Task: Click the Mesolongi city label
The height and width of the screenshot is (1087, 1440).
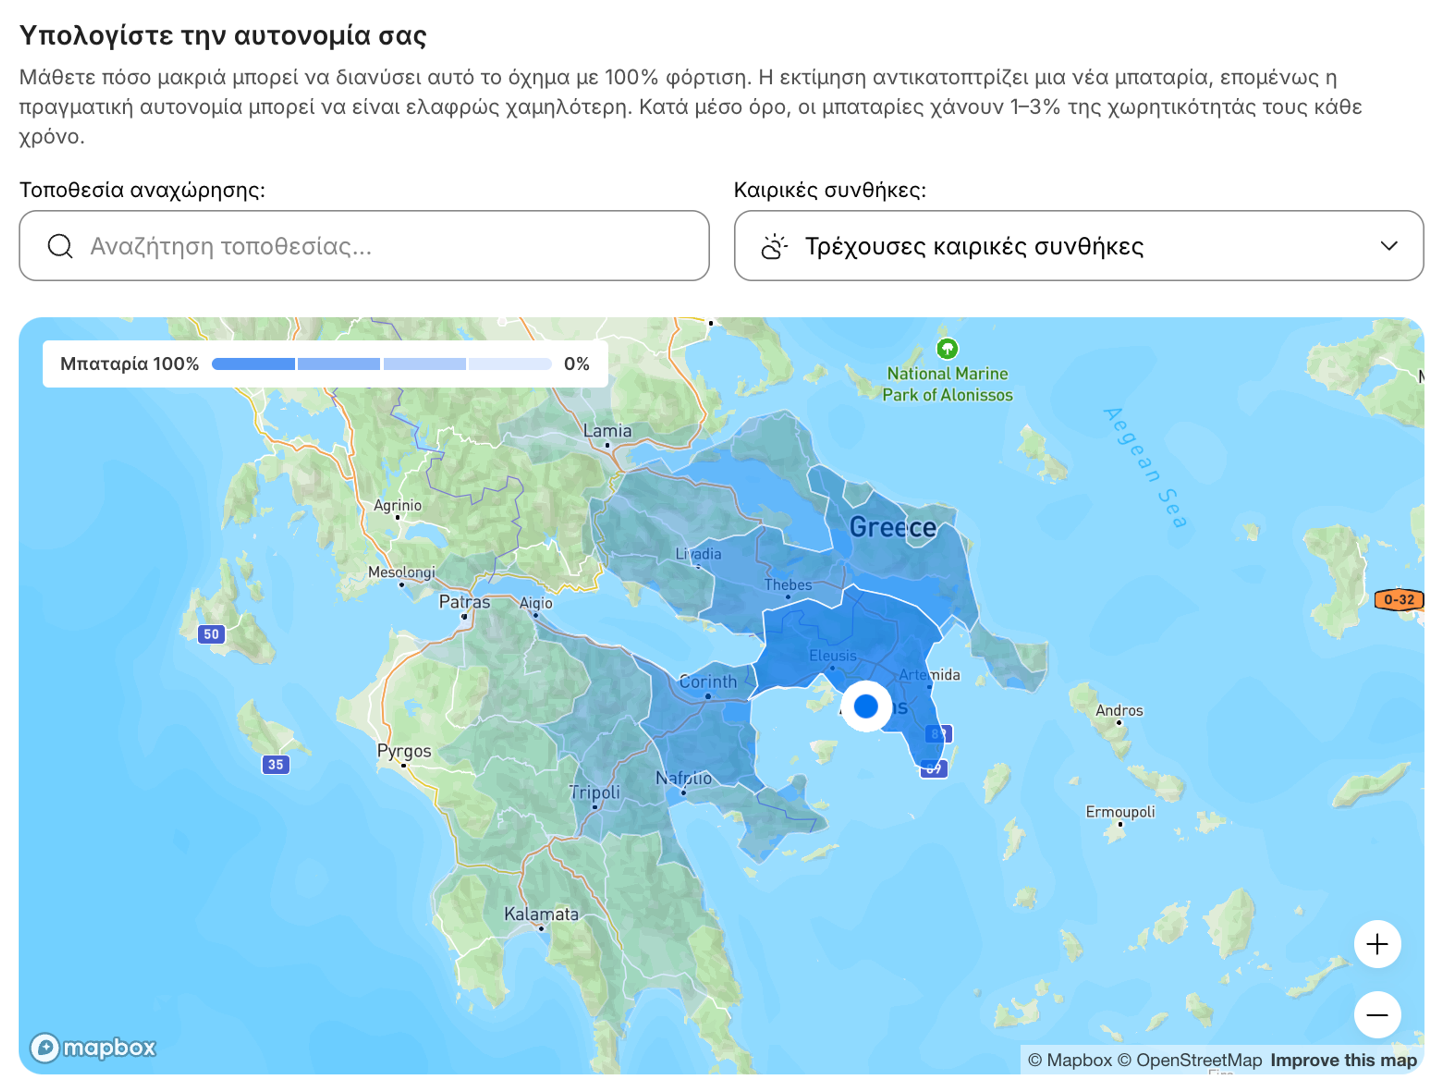Action: pos(401,572)
